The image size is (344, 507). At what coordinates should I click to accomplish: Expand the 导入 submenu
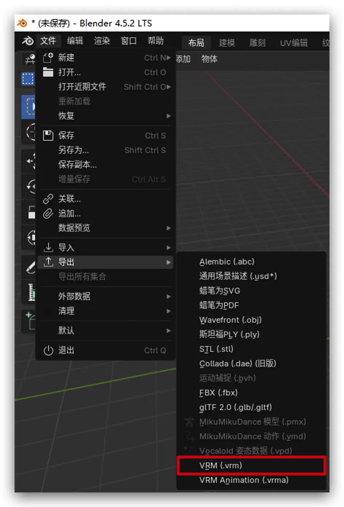(x=105, y=248)
